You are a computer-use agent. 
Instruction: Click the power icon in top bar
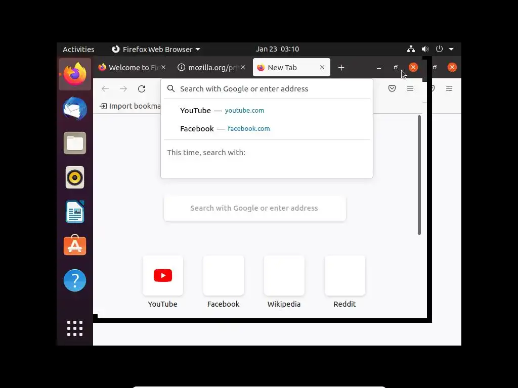[439, 49]
